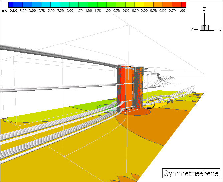Click the cyan -2.50 legend color band
Screen dimensions: 223x182
[46, 5]
